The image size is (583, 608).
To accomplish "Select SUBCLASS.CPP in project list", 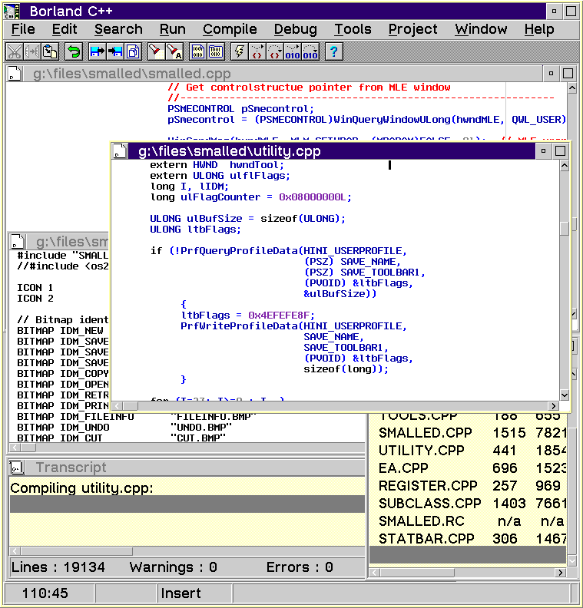I will coord(468,504).
